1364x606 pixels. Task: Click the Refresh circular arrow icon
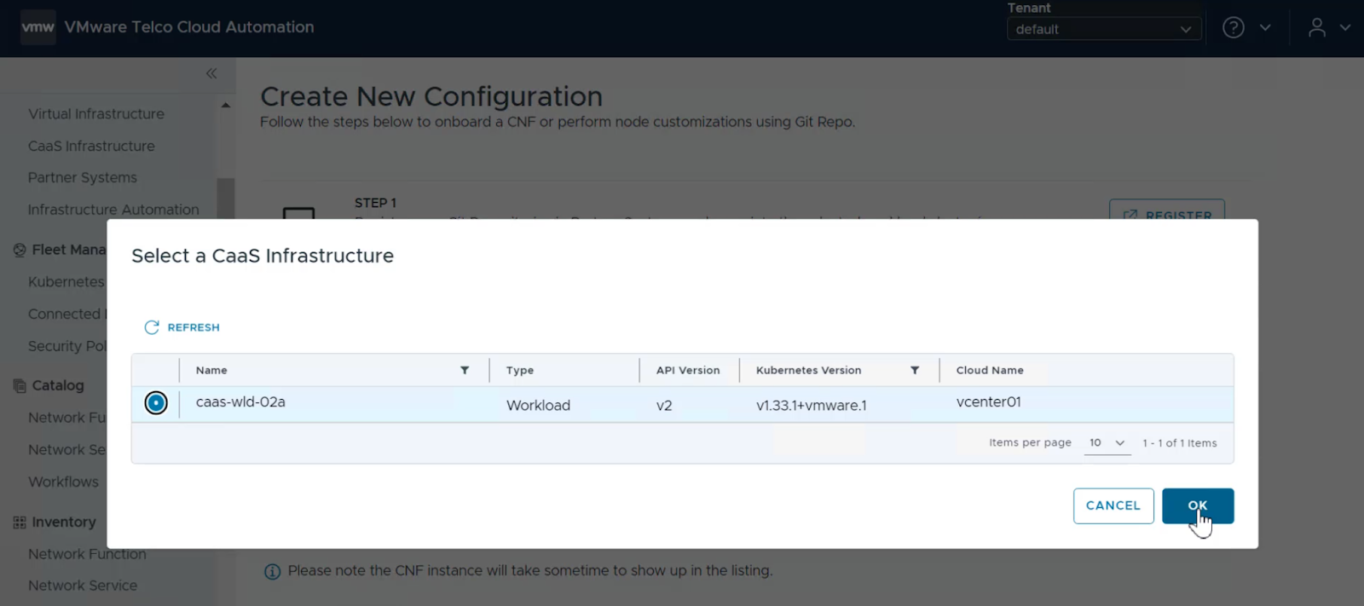(x=152, y=327)
